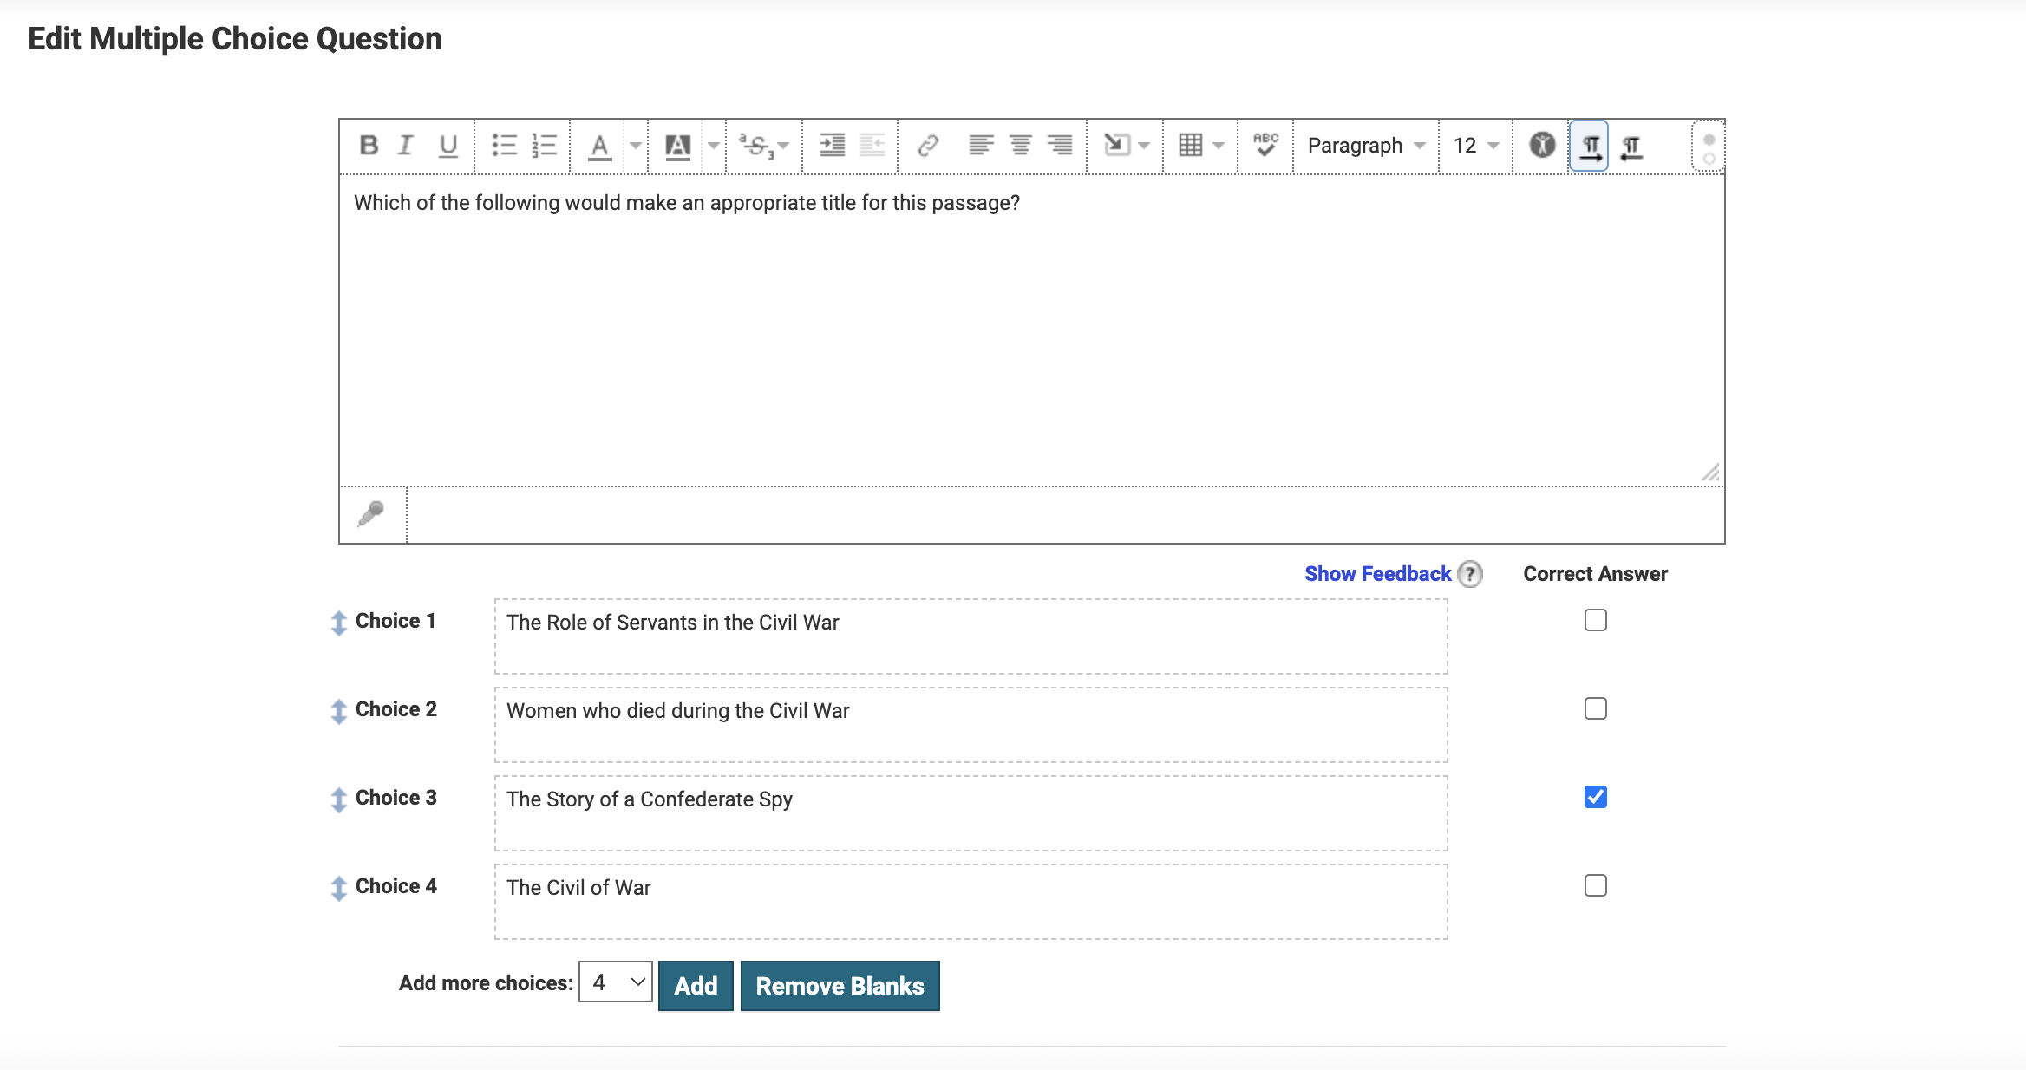Open the highlight color dropdown arrow
The height and width of the screenshot is (1070, 2026).
pos(713,146)
